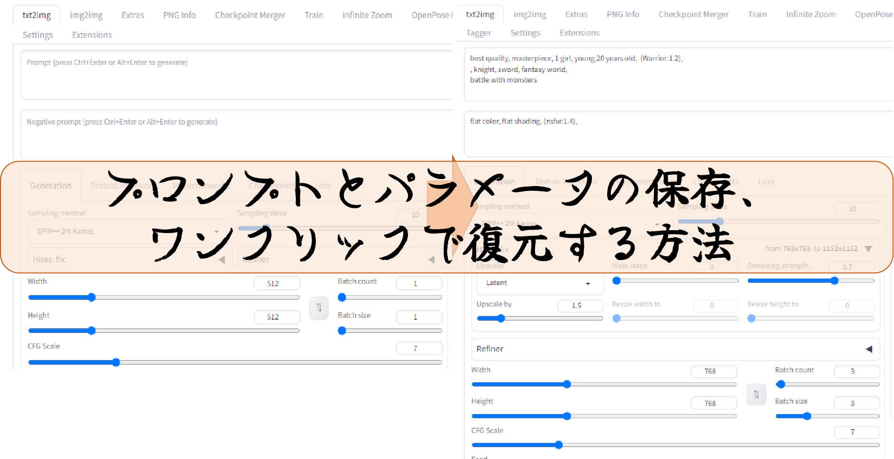Switch to img2img tab in left panel
Image resolution: width=894 pixels, height=459 pixels.
tap(86, 15)
